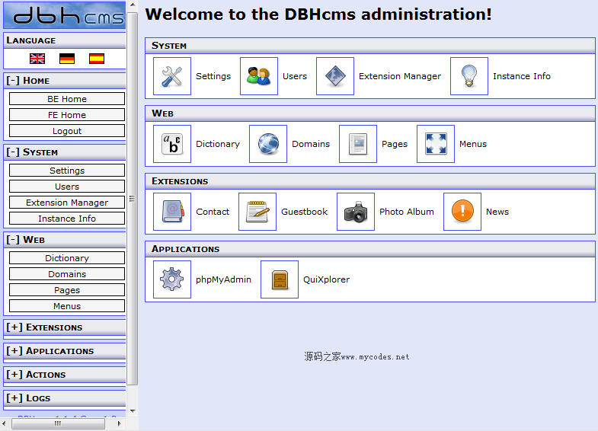Image resolution: width=598 pixels, height=431 pixels.
Task: Open Users from sidebar menu
Action: 67,187
